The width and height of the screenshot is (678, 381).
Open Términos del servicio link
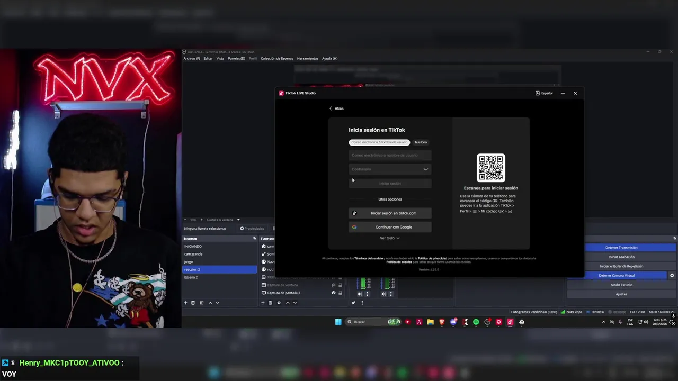pos(369,258)
